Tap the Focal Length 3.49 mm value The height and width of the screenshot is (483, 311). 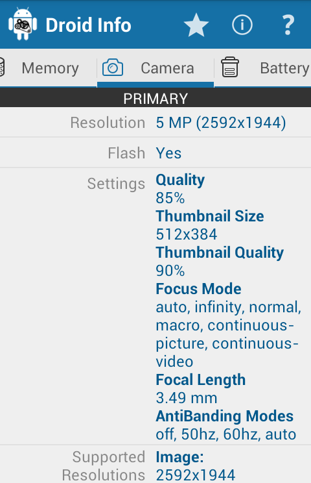pyautogui.click(x=187, y=398)
